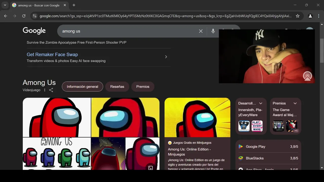The height and width of the screenshot is (182, 324).
Task: Open Chrome three-dot menu
Action: coord(318,16)
